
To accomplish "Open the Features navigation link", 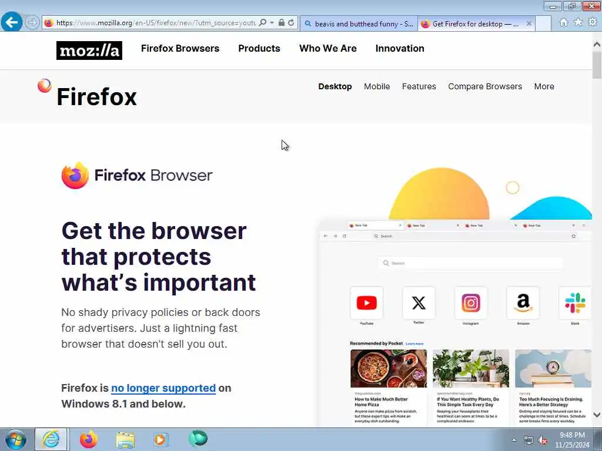I will click(419, 86).
